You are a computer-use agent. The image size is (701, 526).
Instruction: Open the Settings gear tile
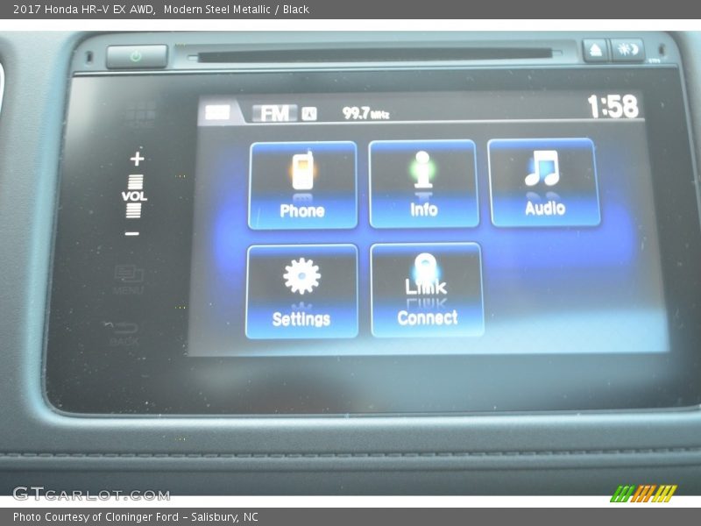(301, 291)
